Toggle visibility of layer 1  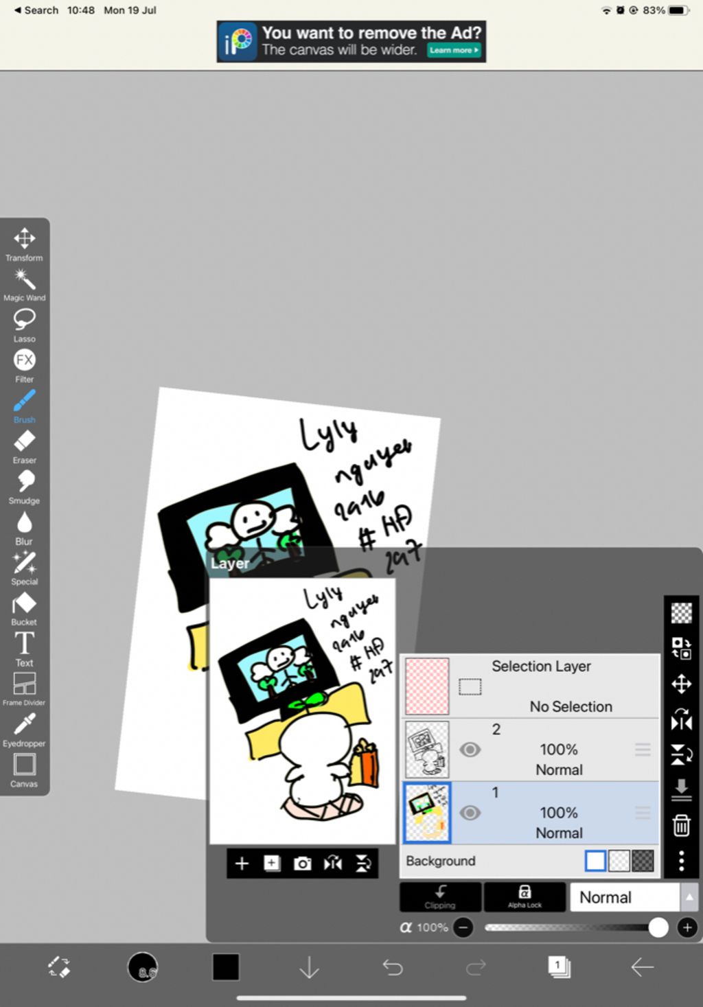tap(470, 813)
